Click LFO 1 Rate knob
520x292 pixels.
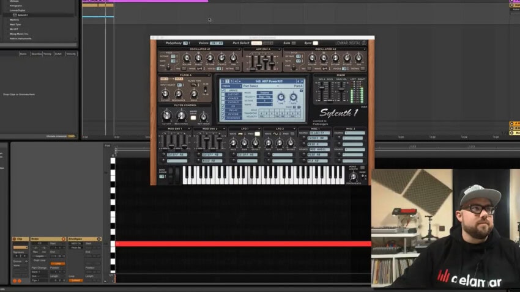pos(233,143)
